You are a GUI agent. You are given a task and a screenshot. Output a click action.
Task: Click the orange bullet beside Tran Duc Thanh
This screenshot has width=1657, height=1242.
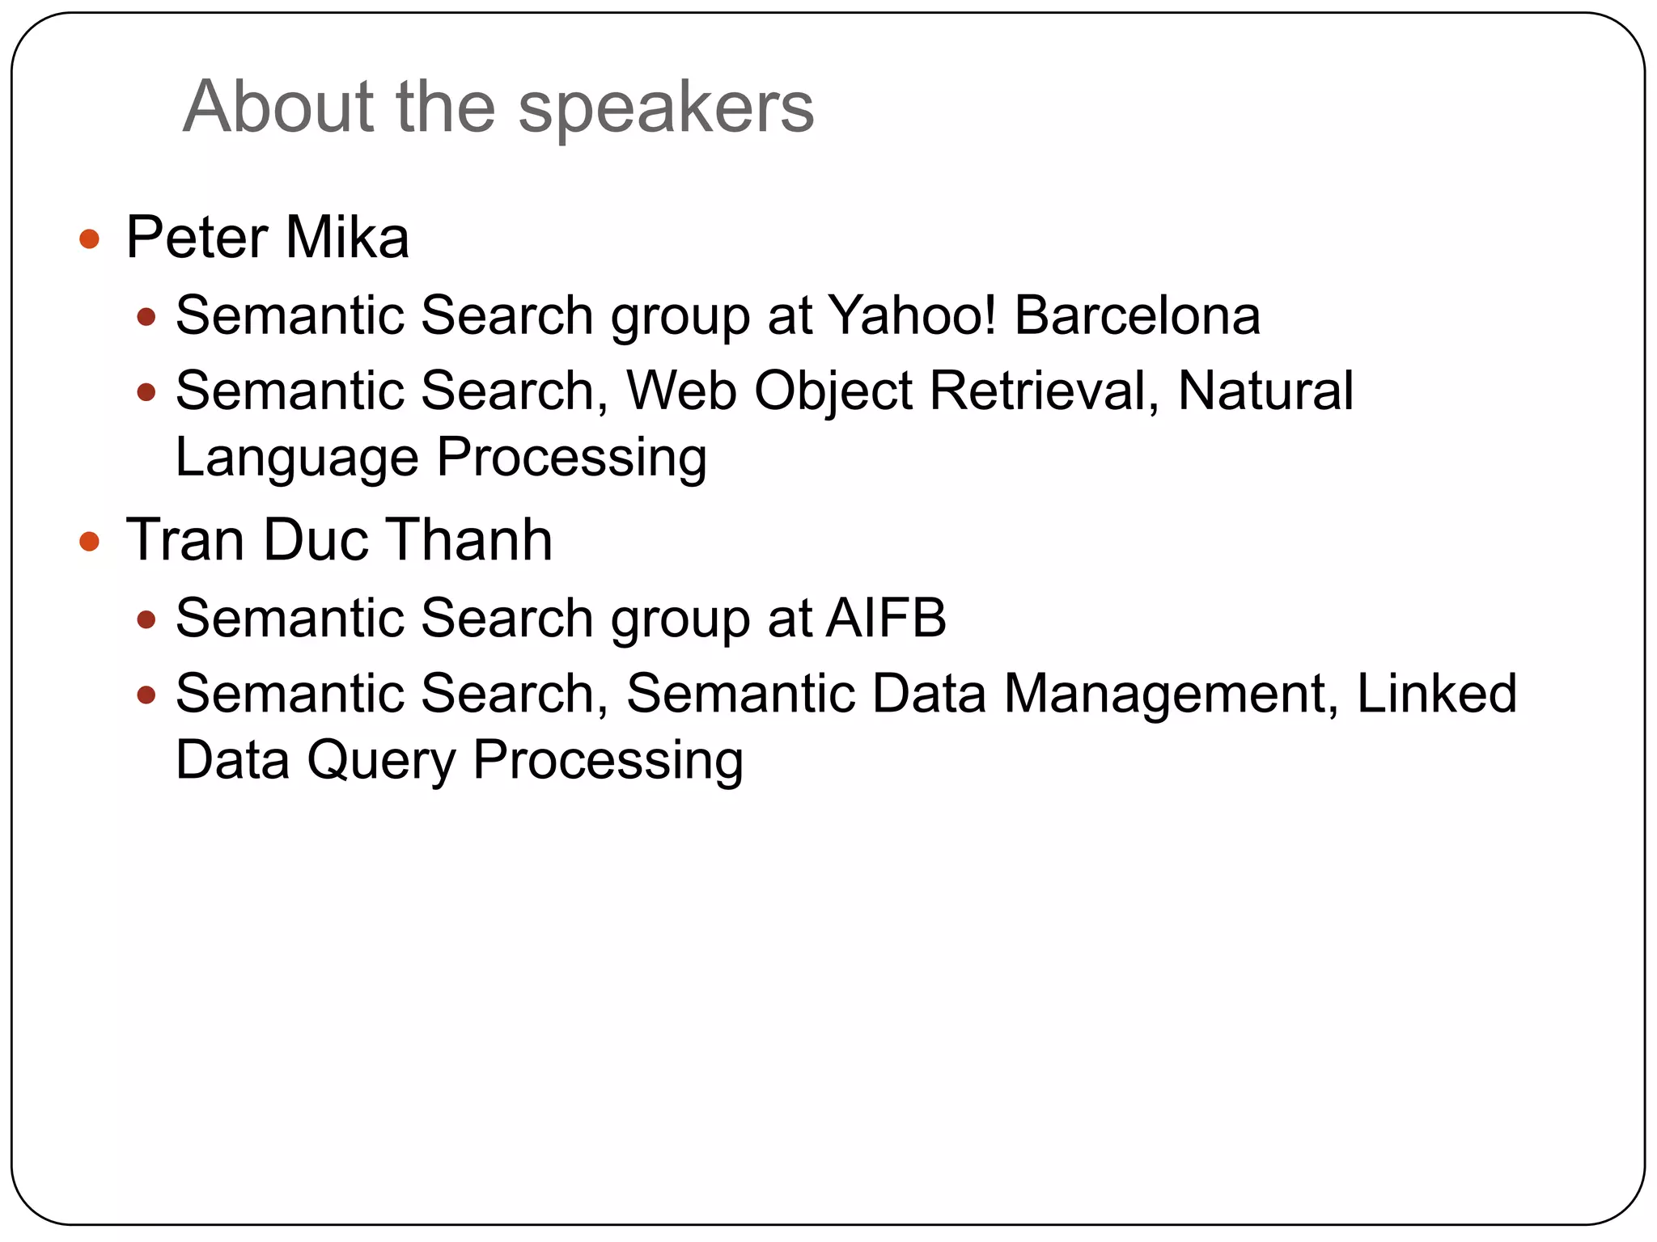coord(89,541)
